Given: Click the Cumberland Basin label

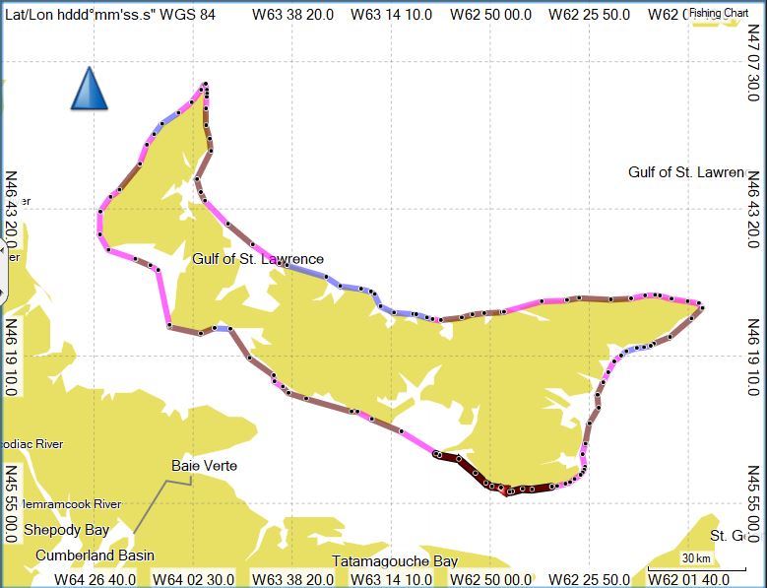Looking at the screenshot, I should click(95, 555).
